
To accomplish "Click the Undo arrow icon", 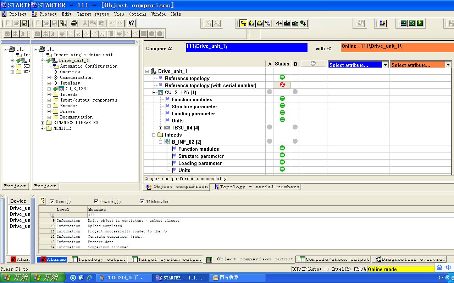I will coord(112,23).
